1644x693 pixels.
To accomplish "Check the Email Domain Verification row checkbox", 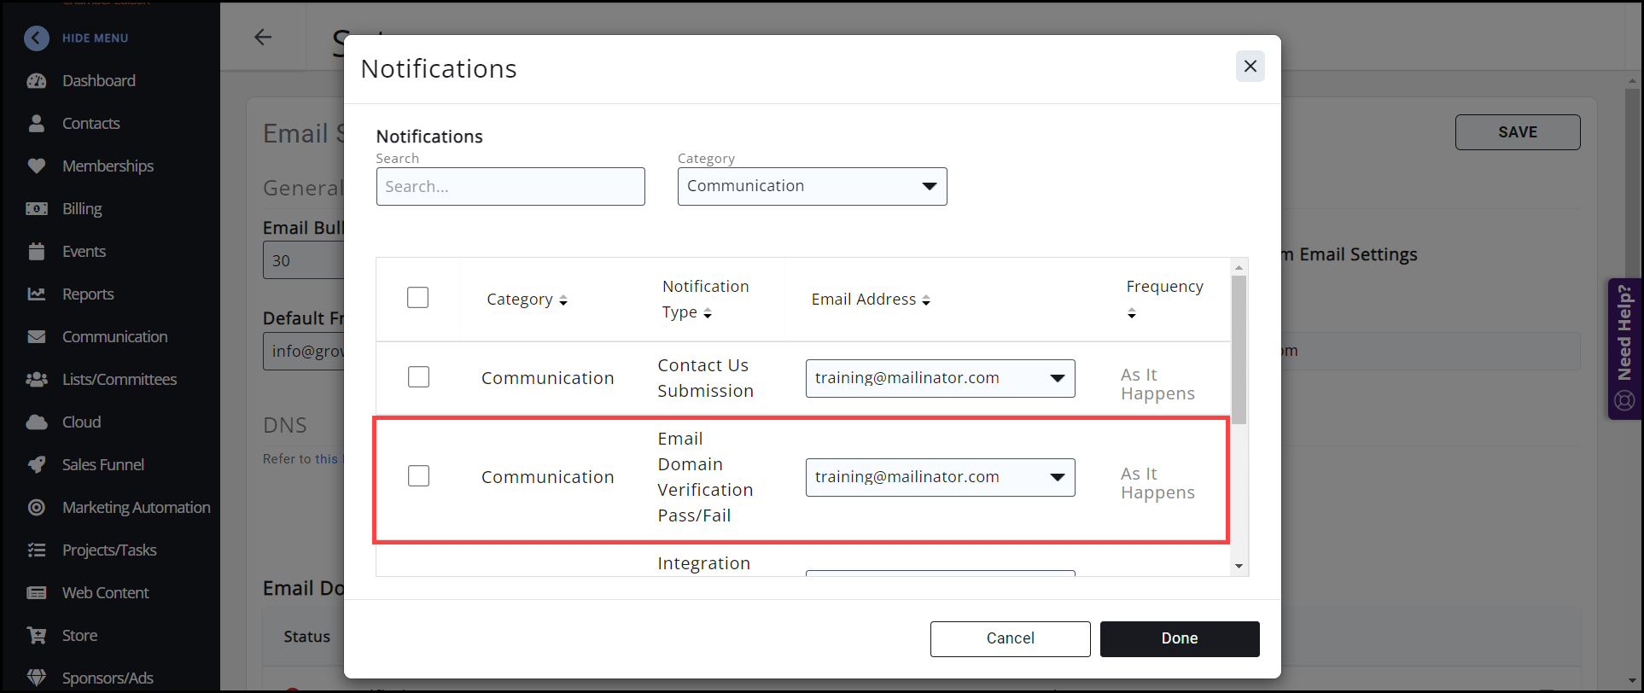I will [x=418, y=476].
